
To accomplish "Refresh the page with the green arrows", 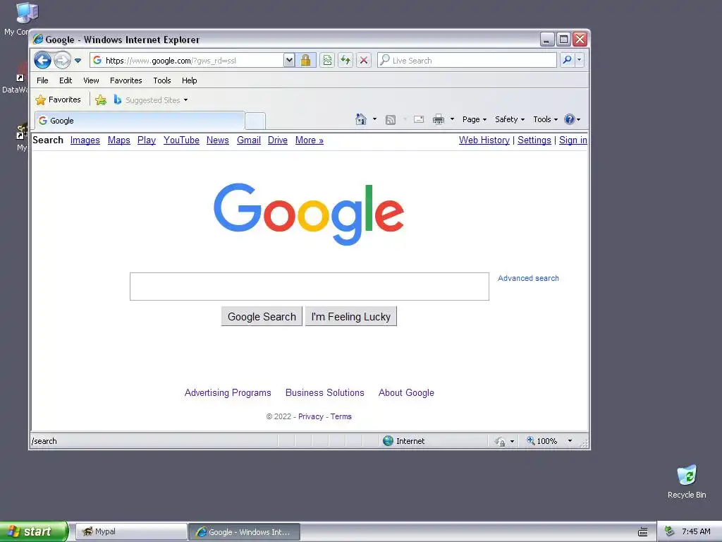I will pyautogui.click(x=345, y=60).
